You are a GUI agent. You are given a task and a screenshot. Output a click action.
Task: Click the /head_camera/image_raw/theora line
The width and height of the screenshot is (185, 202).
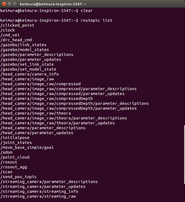coord(35,113)
